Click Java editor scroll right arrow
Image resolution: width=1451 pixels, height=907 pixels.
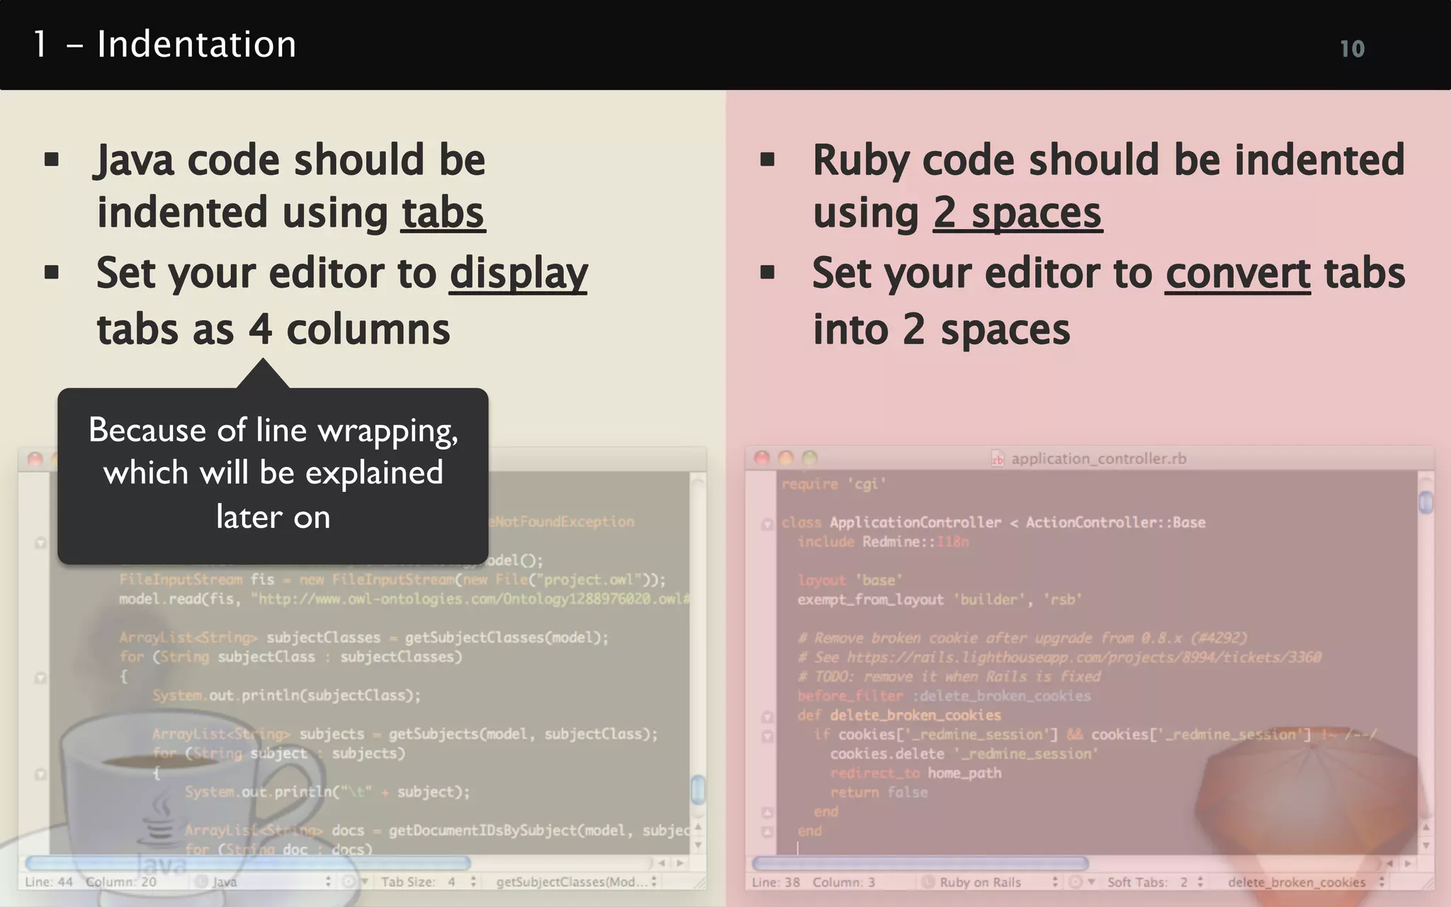pos(680,863)
